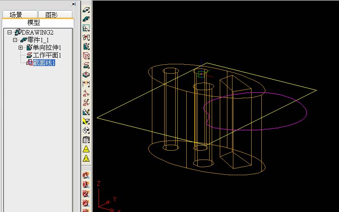
Task: Click the box with red asterisk icon
Action: (86, 74)
